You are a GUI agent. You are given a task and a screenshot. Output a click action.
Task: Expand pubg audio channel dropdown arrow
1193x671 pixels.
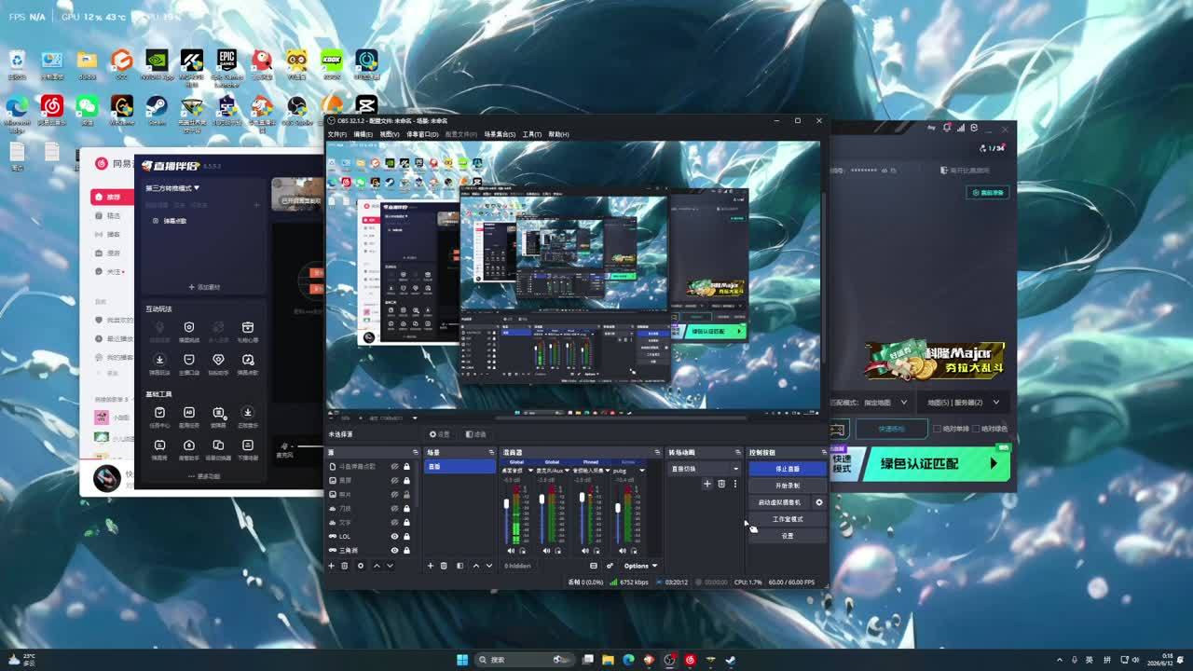click(x=642, y=471)
